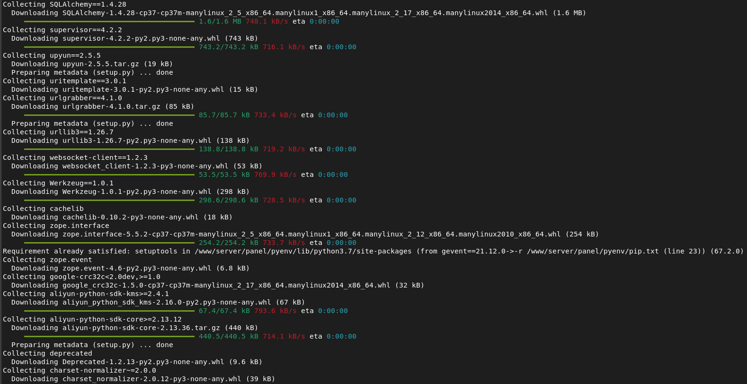Screen dimensions: 747x384
Task: Click 'Requirement already satisfied: setuptools' line
Action: pyautogui.click(x=373, y=251)
